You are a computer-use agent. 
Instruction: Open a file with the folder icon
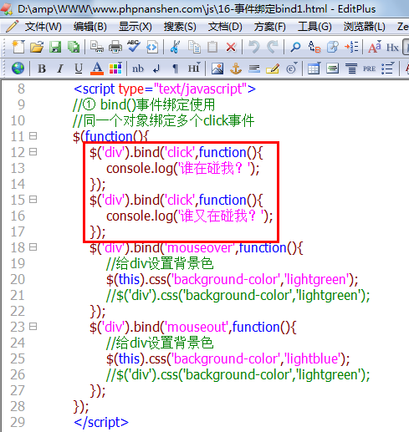(37, 47)
